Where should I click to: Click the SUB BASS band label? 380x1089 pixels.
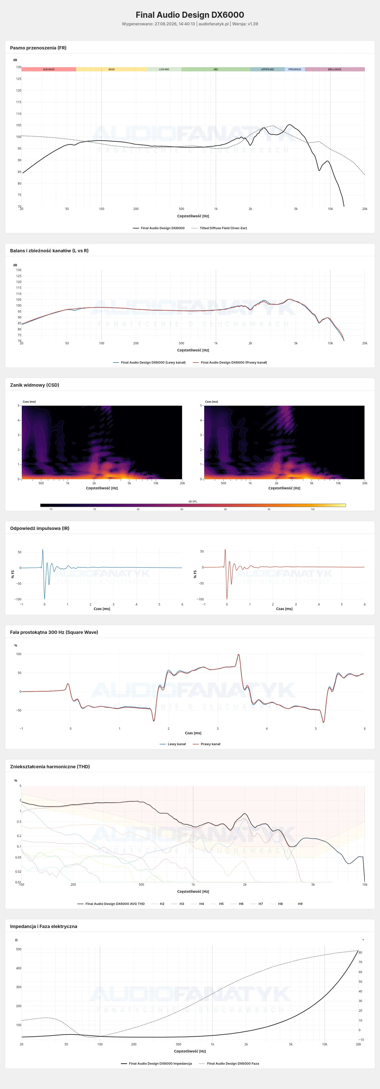click(x=49, y=69)
